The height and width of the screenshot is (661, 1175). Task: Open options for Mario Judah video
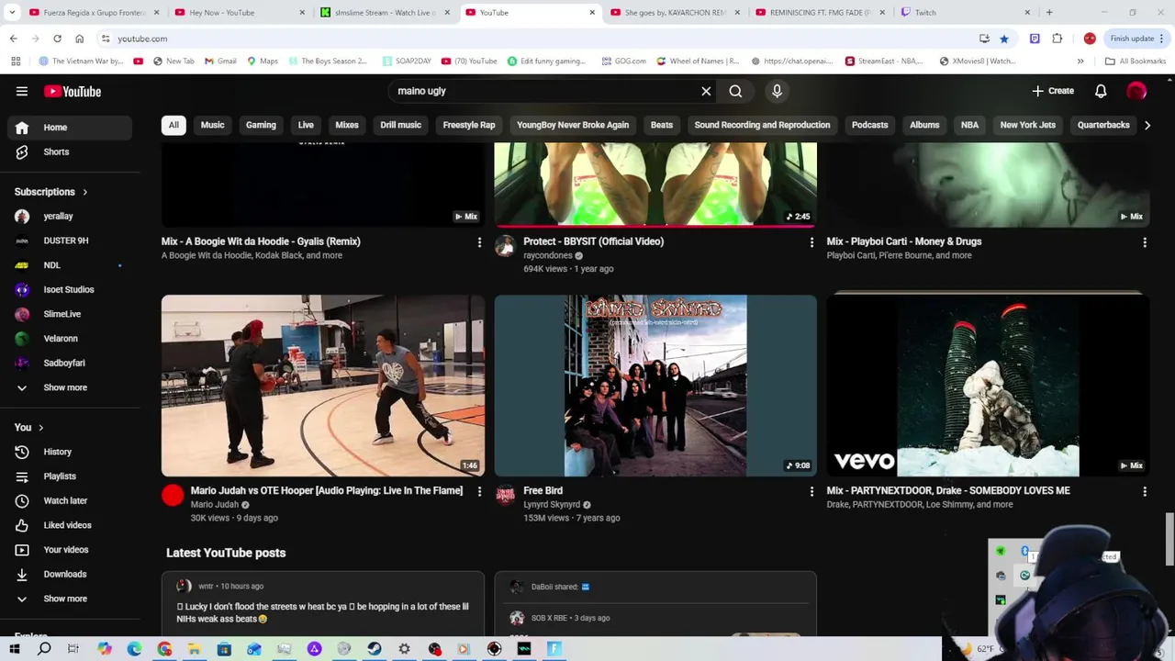[x=479, y=491]
